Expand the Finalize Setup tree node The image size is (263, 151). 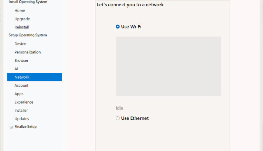[11, 127]
